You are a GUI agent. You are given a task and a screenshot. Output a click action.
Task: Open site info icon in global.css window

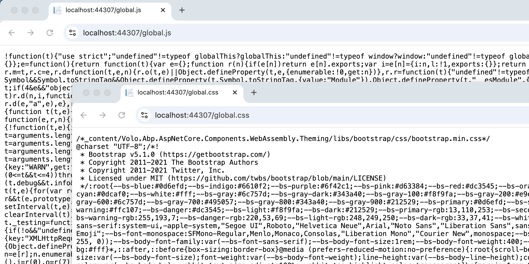pyautogui.click(x=144, y=115)
